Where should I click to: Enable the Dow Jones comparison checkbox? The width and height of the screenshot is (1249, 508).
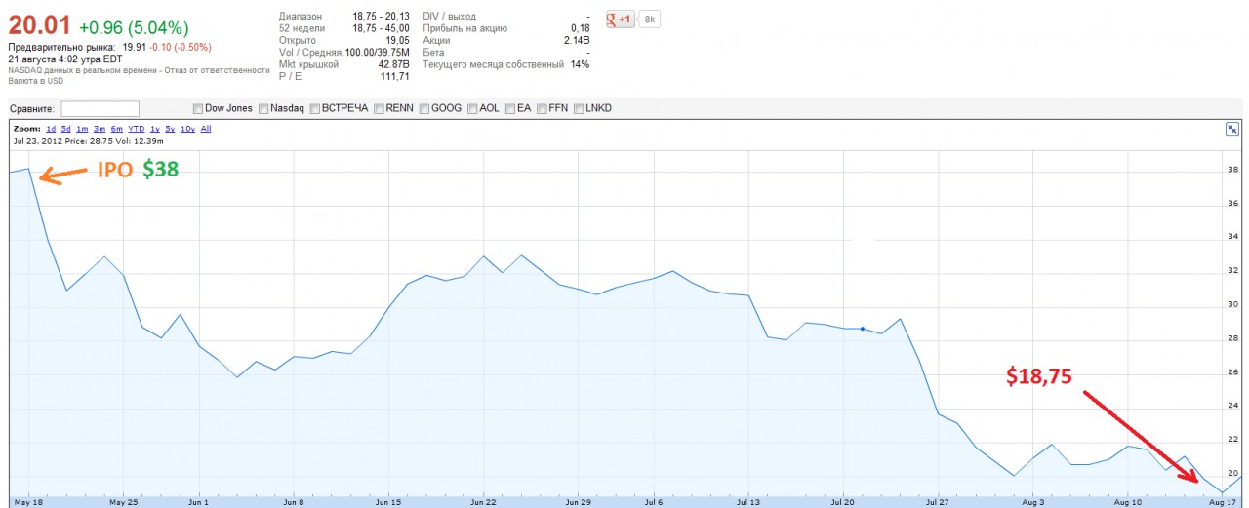pyautogui.click(x=198, y=108)
